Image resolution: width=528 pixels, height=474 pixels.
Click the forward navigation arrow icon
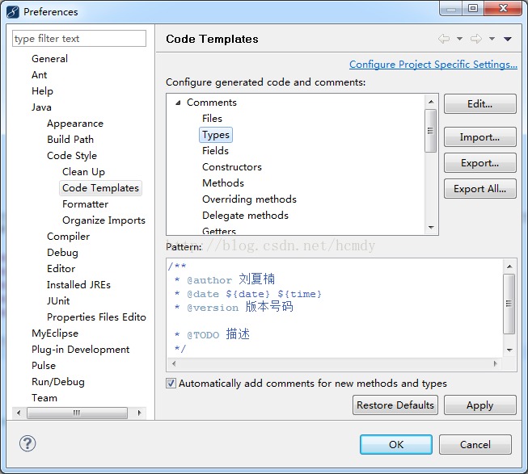pyautogui.click(x=476, y=39)
